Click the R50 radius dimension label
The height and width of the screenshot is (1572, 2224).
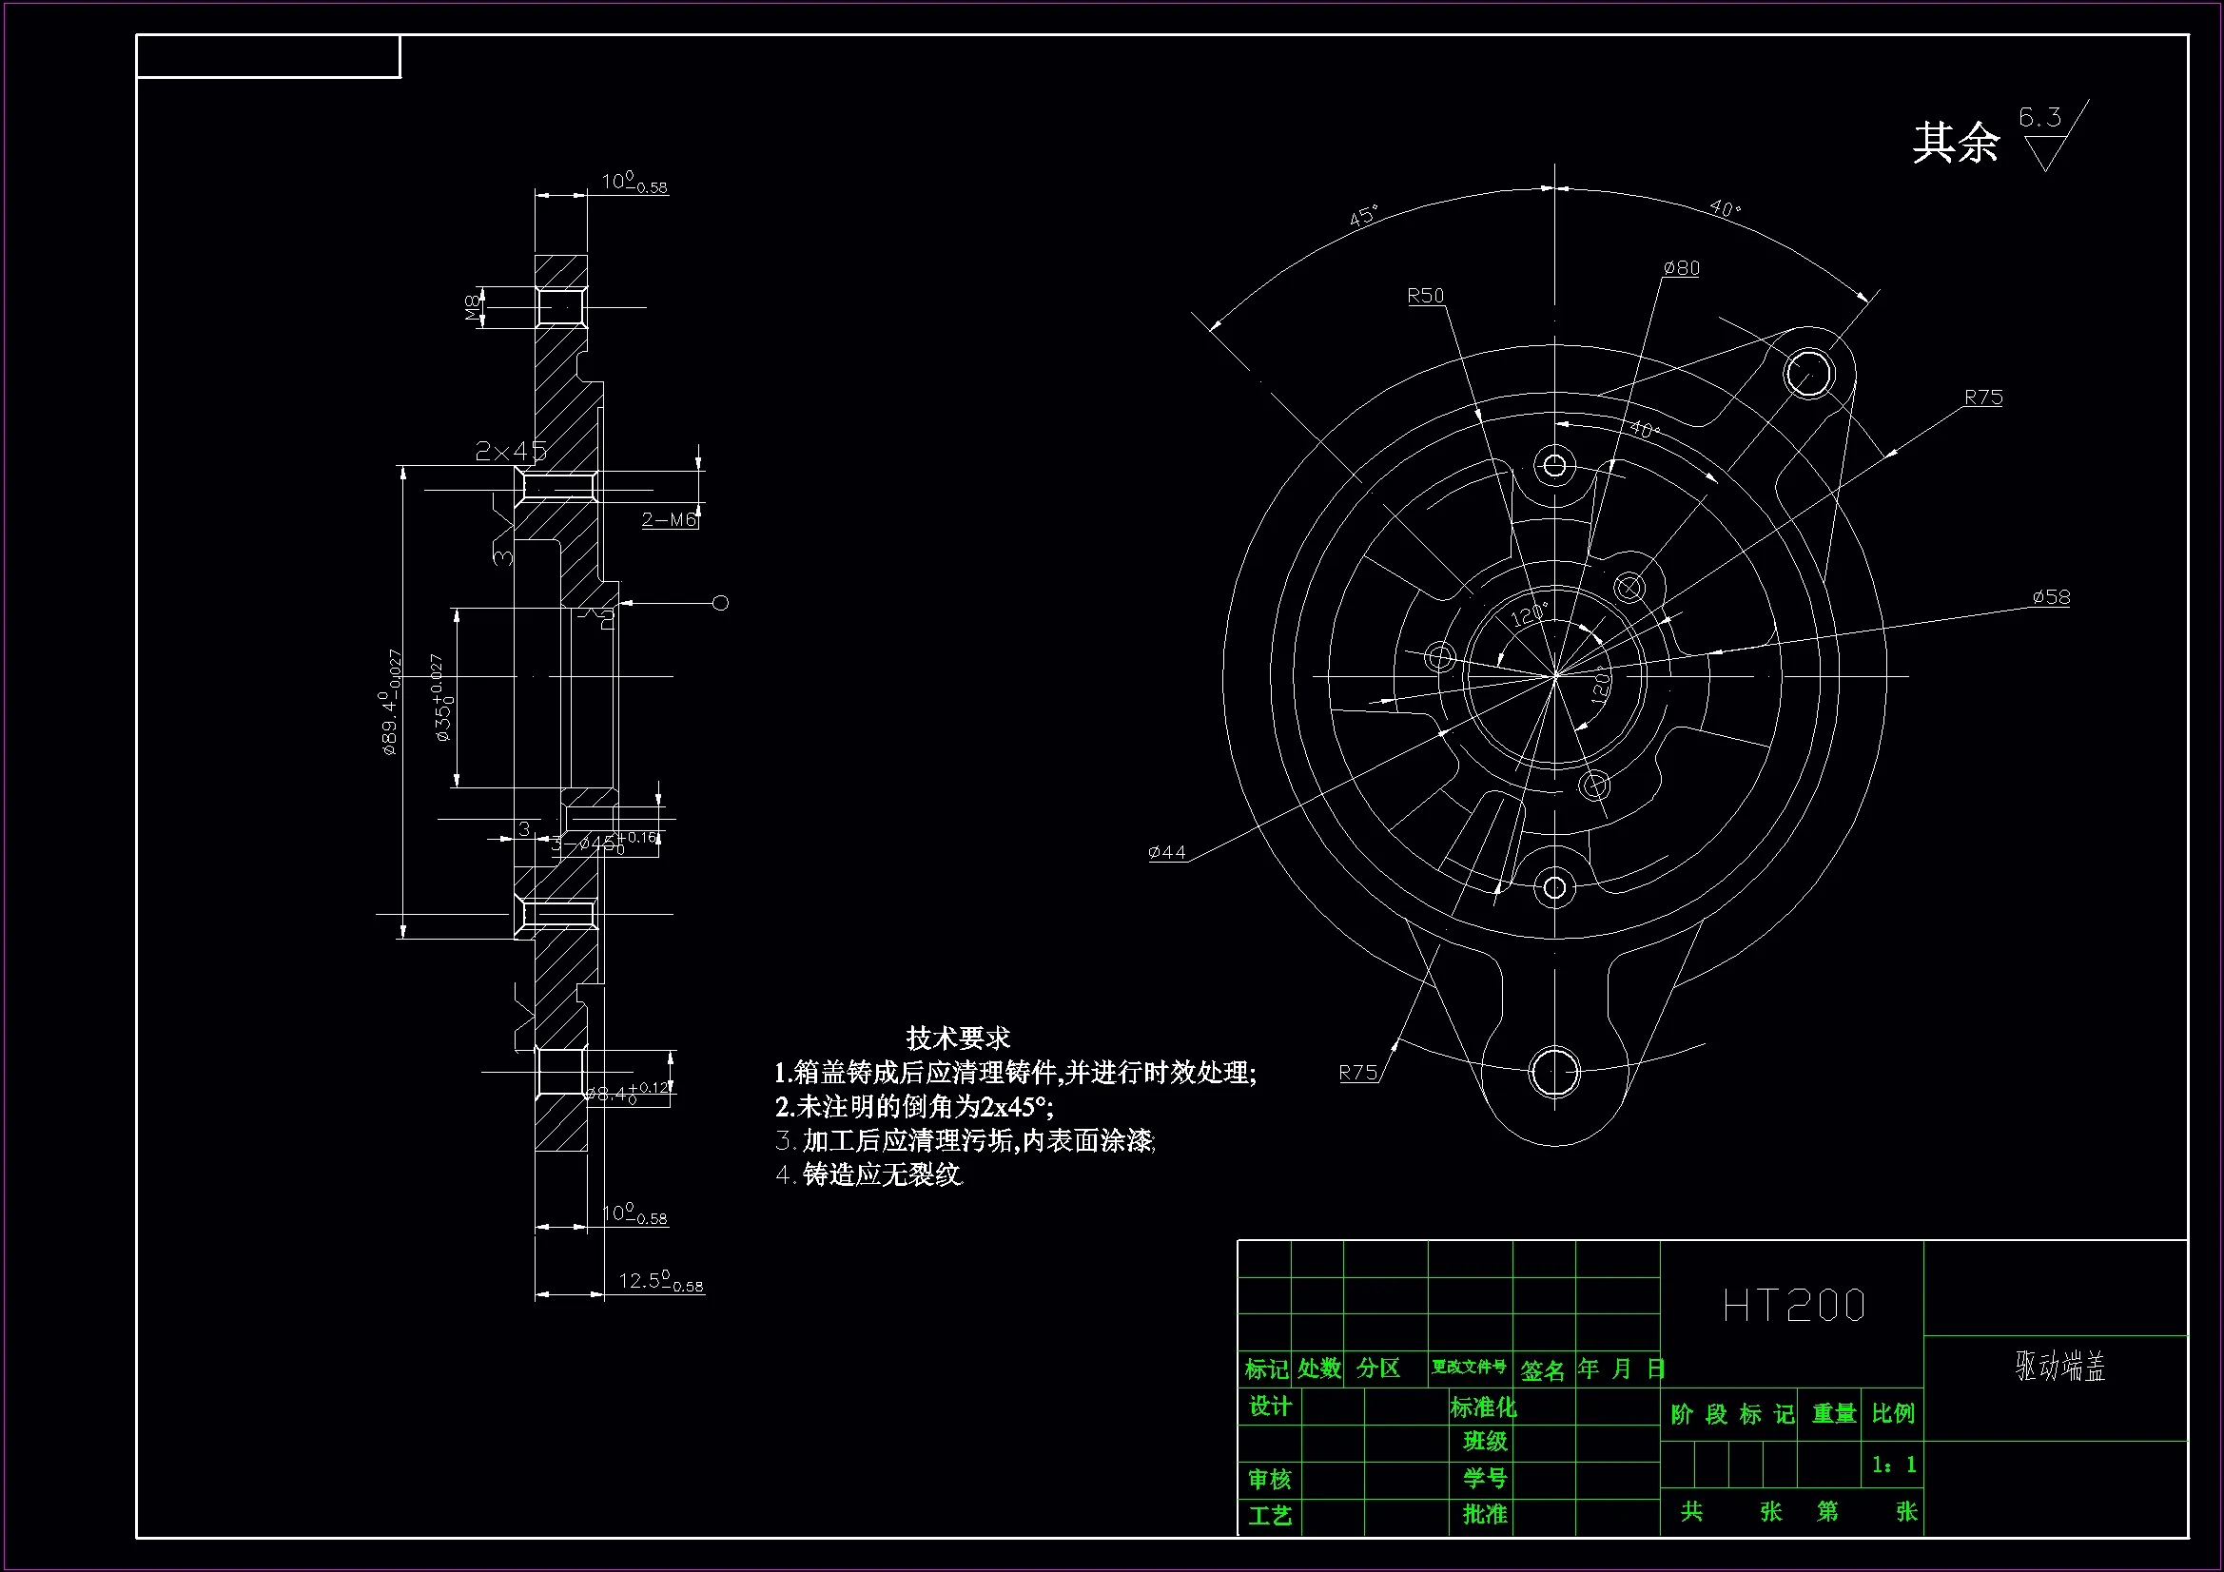[1425, 296]
